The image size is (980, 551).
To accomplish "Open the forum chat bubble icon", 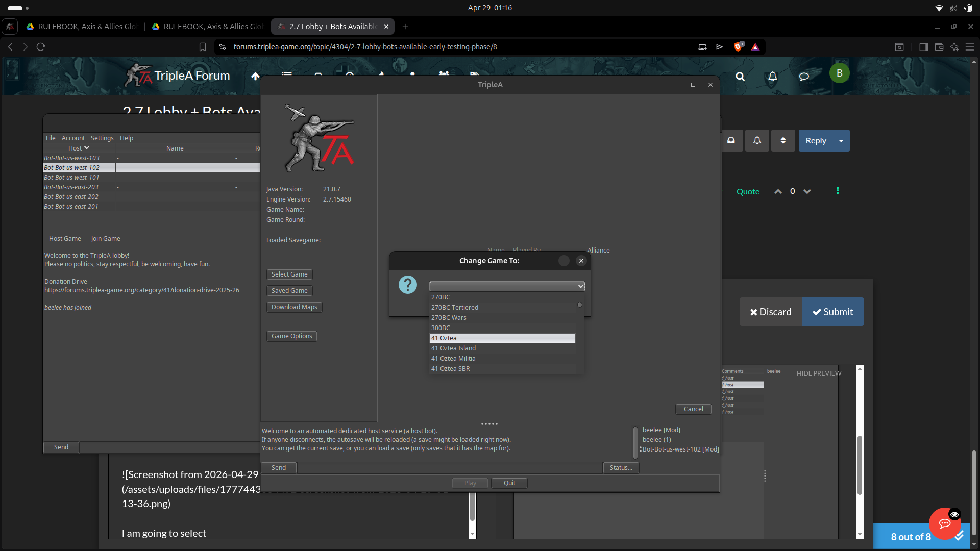I will (804, 77).
